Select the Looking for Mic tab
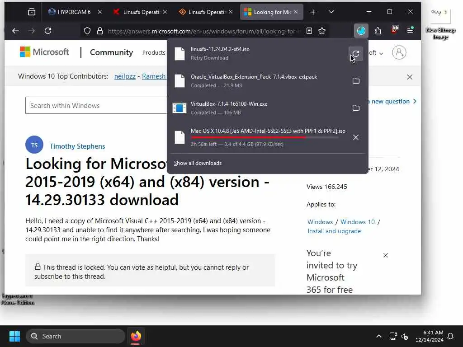 [272, 12]
